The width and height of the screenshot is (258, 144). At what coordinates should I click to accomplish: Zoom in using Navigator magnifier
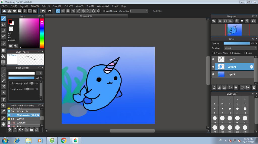click(220, 21)
